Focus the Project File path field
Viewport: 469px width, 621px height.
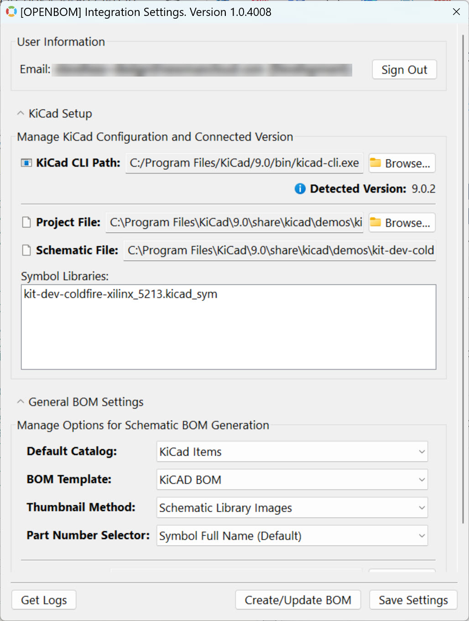[234, 222]
